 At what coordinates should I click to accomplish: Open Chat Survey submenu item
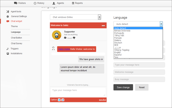[17, 43]
